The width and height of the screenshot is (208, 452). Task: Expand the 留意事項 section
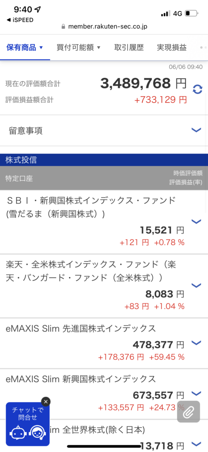click(104, 131)
